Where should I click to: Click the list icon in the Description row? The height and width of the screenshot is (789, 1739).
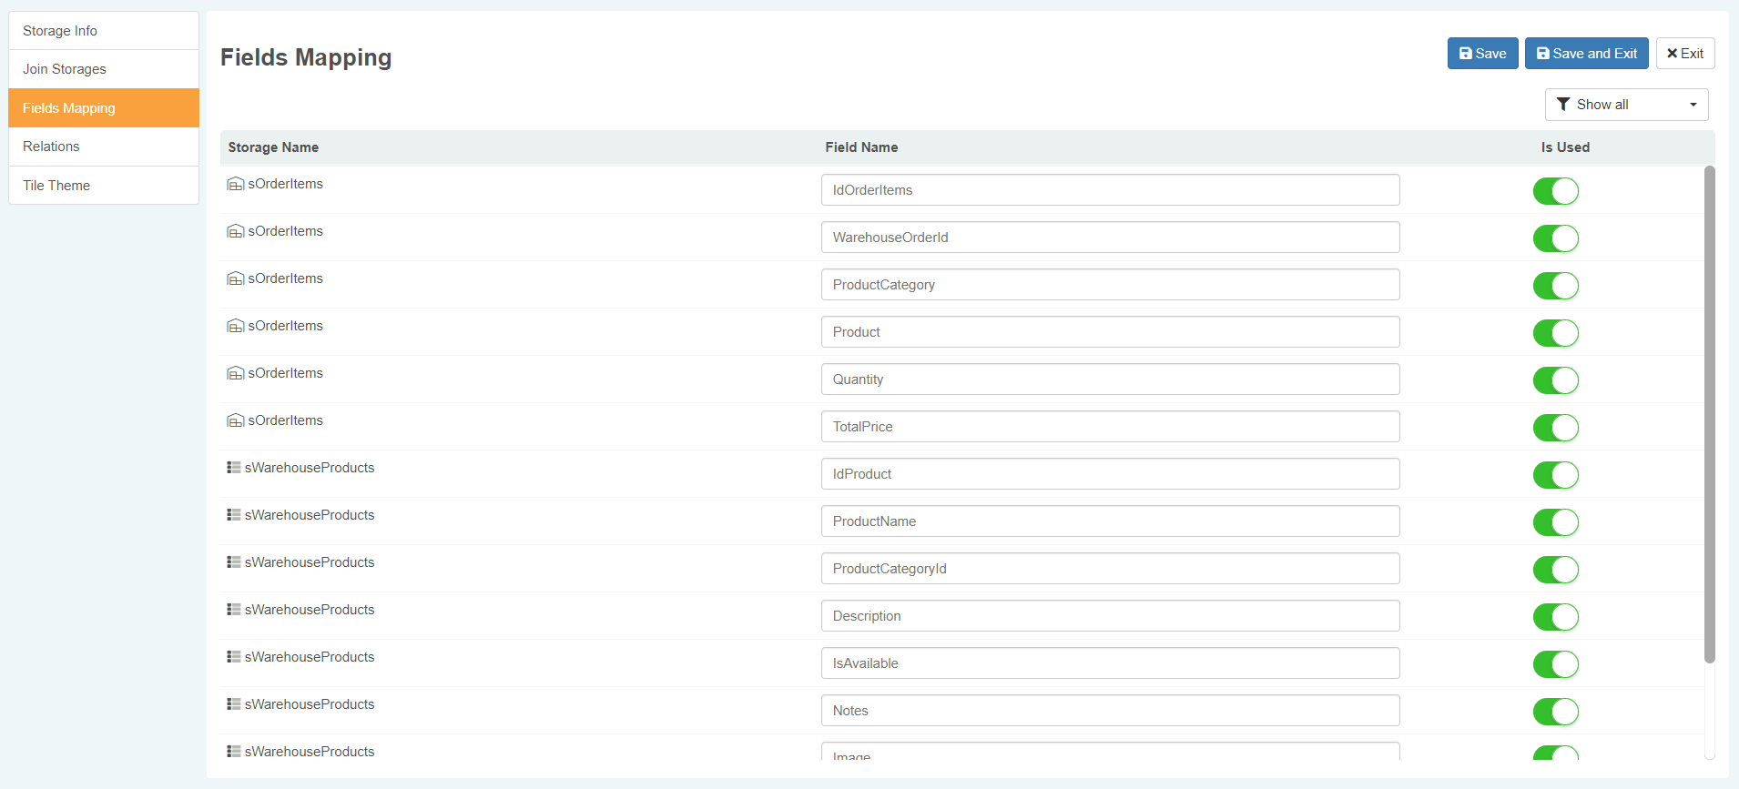234,610
